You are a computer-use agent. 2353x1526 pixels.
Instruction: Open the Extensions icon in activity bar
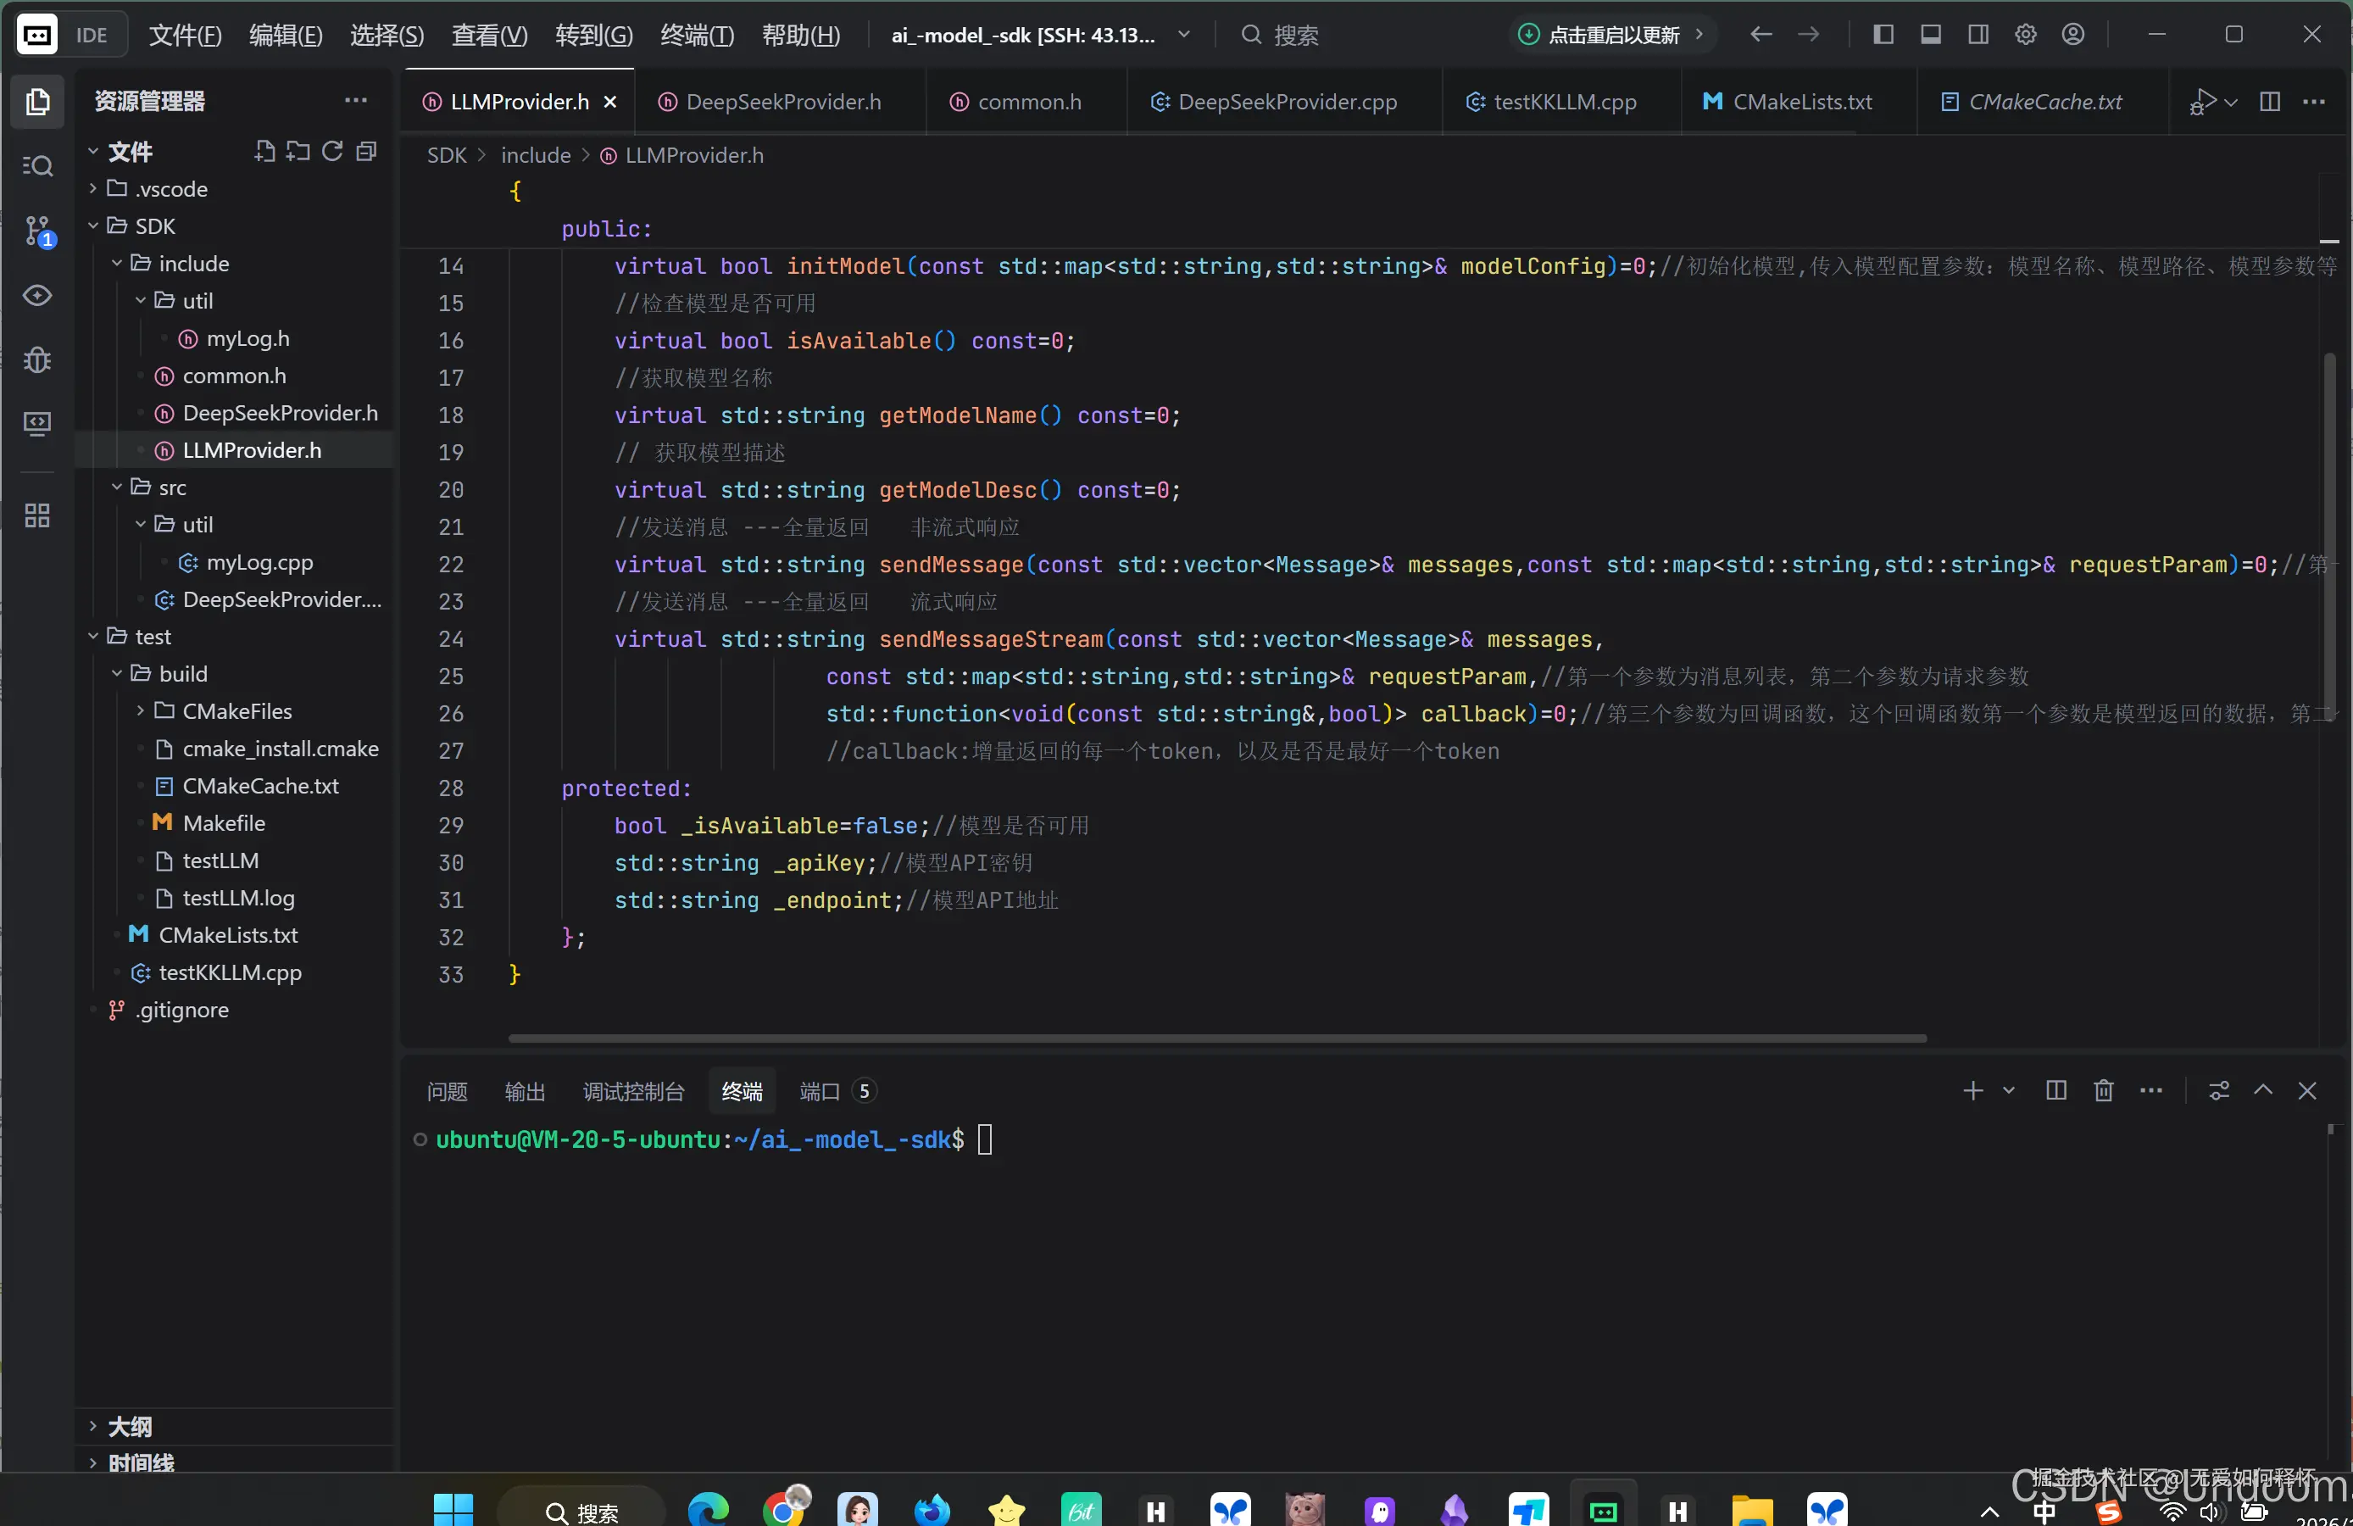tap(37, 515)
